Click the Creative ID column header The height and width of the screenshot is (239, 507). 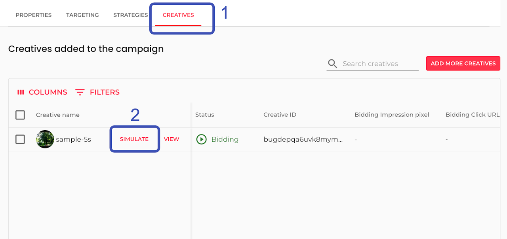coord(280,115)
